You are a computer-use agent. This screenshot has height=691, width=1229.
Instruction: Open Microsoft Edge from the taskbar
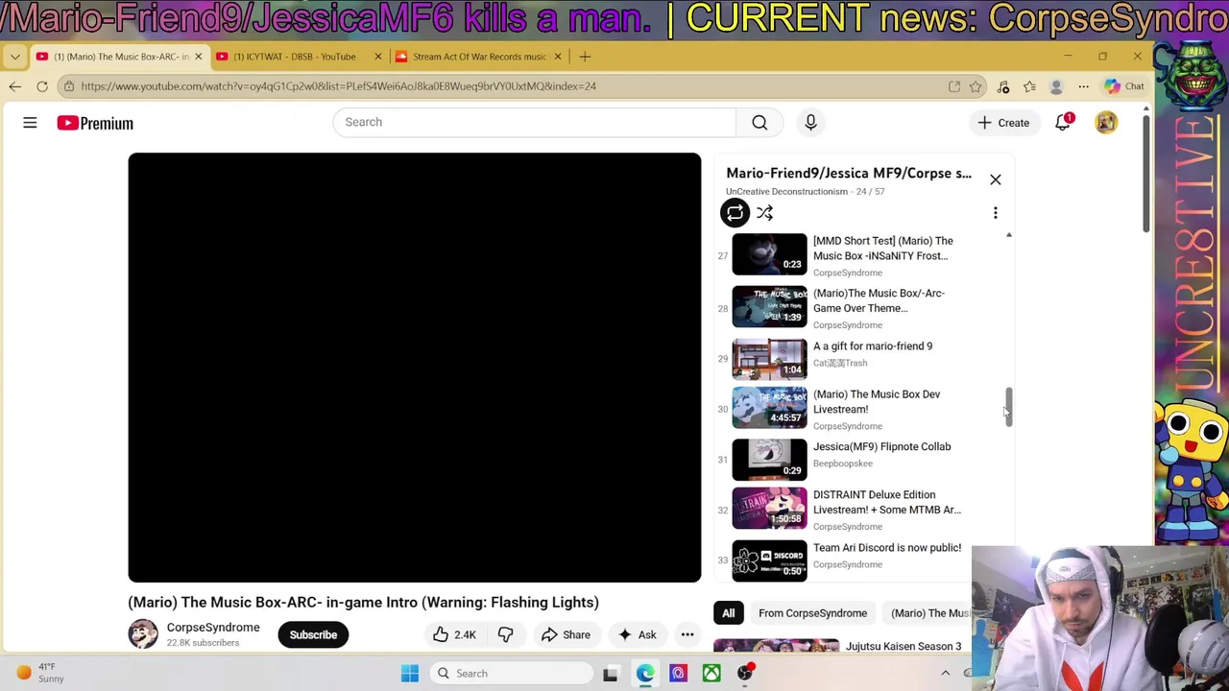coord(644,674)
